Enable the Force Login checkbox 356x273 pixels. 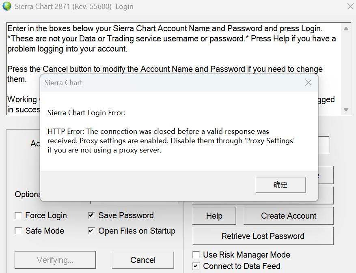coord(18,216)
